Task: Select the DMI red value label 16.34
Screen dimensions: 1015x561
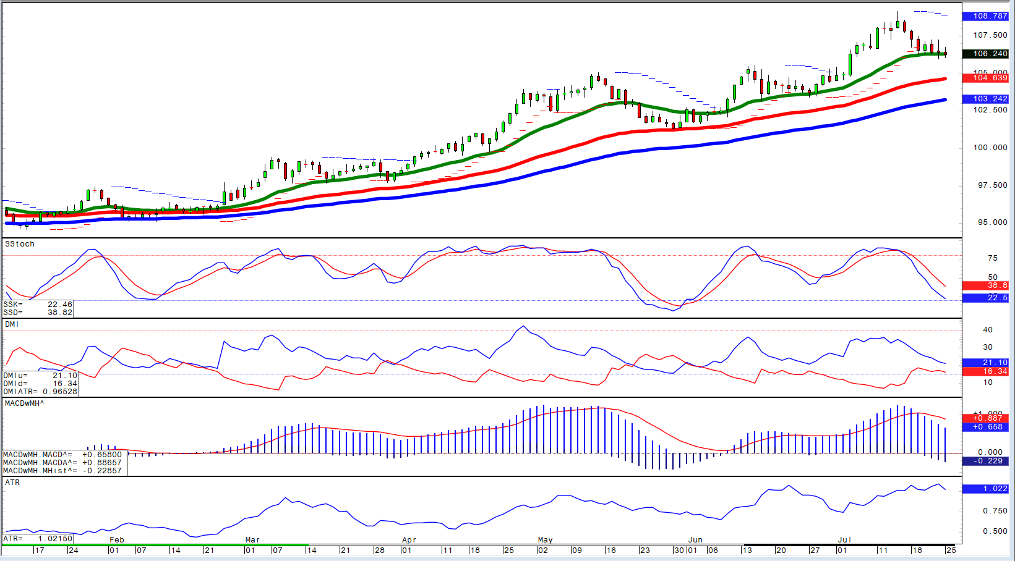Action: 986,371
